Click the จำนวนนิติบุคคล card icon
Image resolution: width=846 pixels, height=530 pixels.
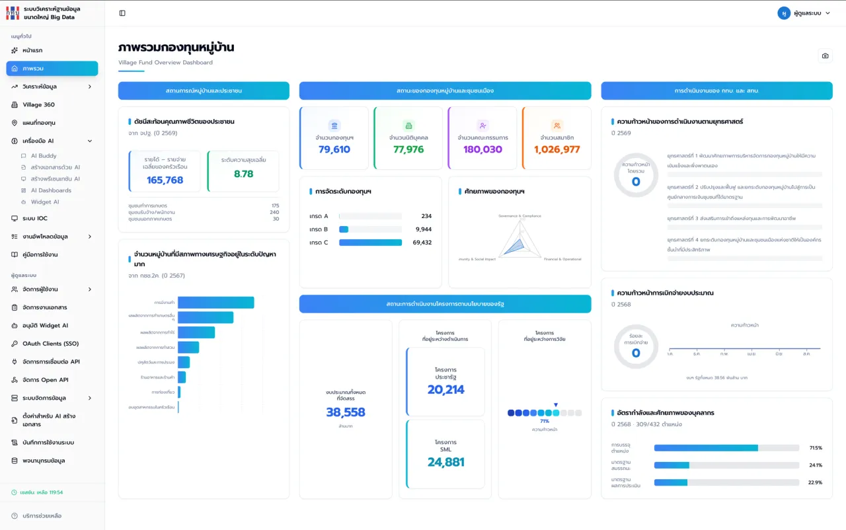point(408,126)
